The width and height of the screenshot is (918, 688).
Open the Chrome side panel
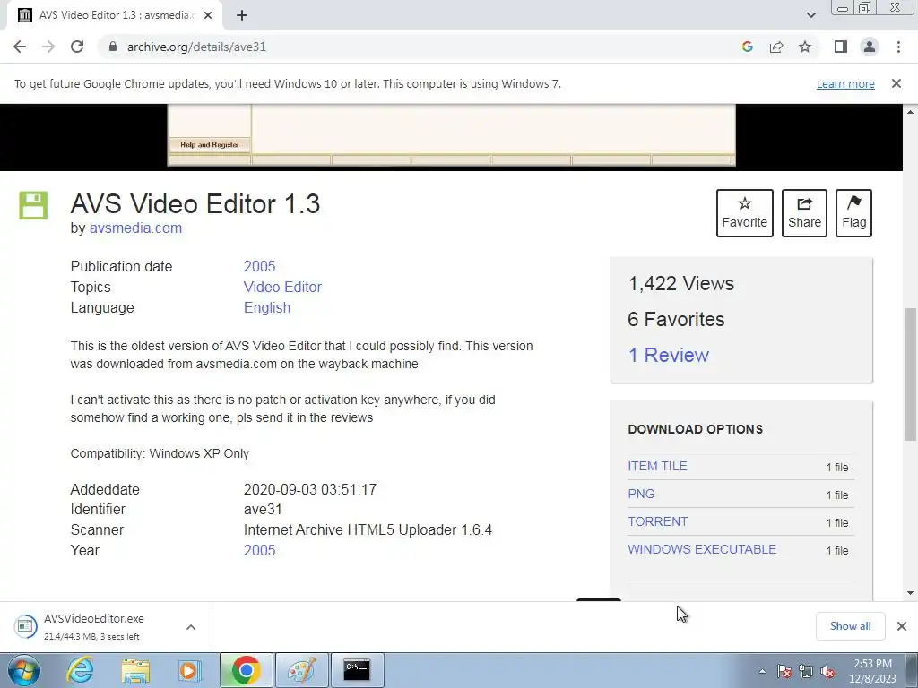(x=841, y=47)
